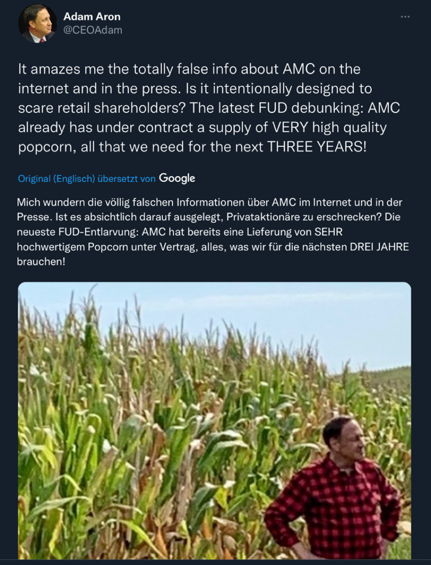Click 'Mich wundern' at translation start

tap(43, 203)
